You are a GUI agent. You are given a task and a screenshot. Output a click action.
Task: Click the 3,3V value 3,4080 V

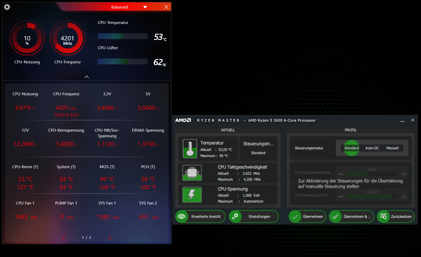[107, 108]
